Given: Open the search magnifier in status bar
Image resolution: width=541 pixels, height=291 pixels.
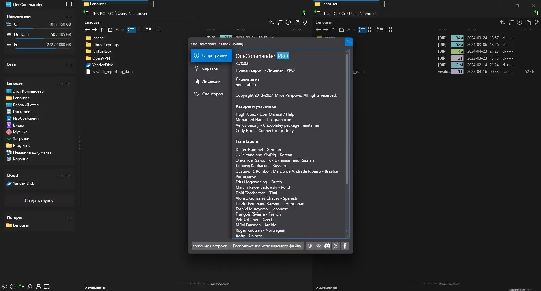Looking at the screenshot, I should 30,287.
